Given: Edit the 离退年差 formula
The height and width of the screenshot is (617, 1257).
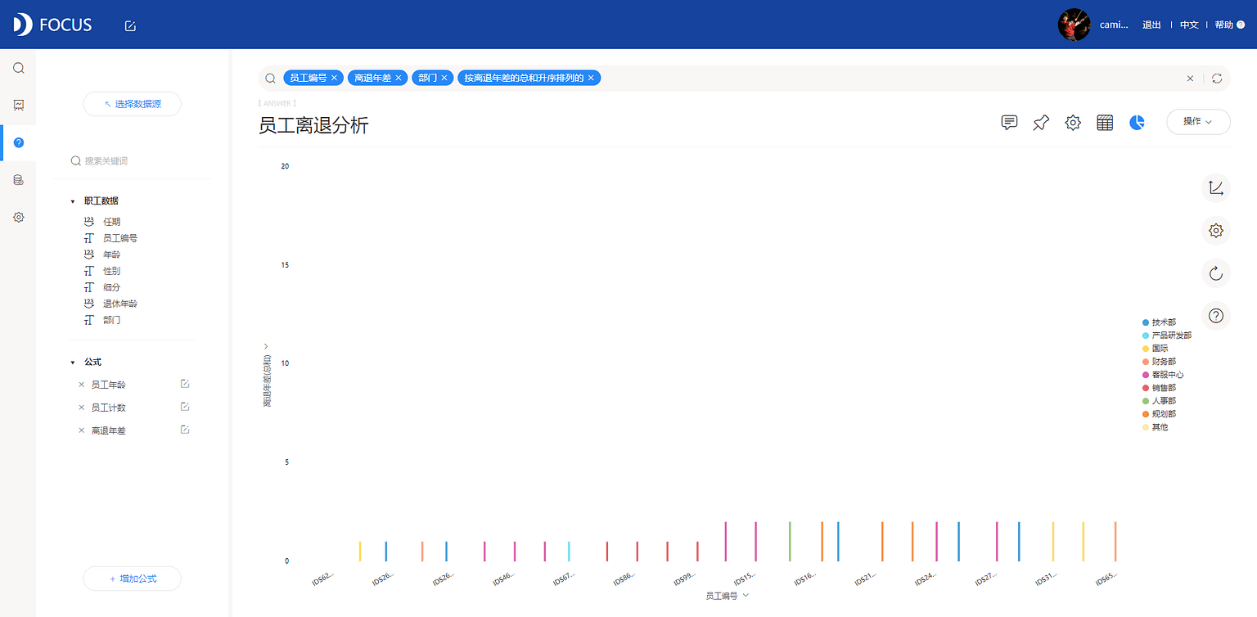Looking at the screenshot, I should tap(185, 430).
